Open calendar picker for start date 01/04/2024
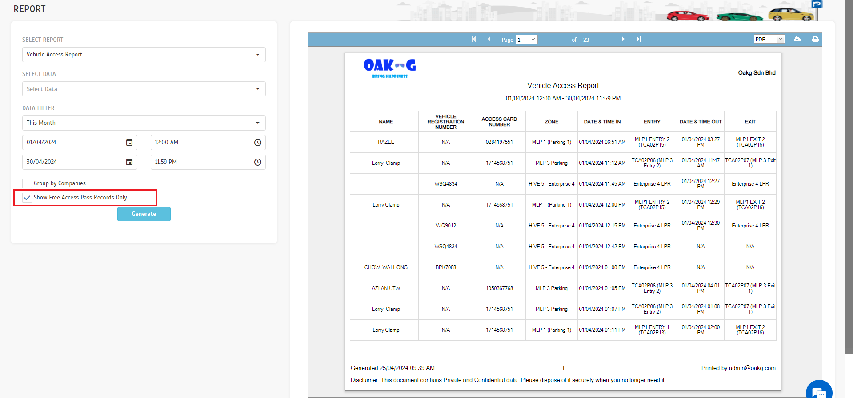853x398 pixels. 129,143
